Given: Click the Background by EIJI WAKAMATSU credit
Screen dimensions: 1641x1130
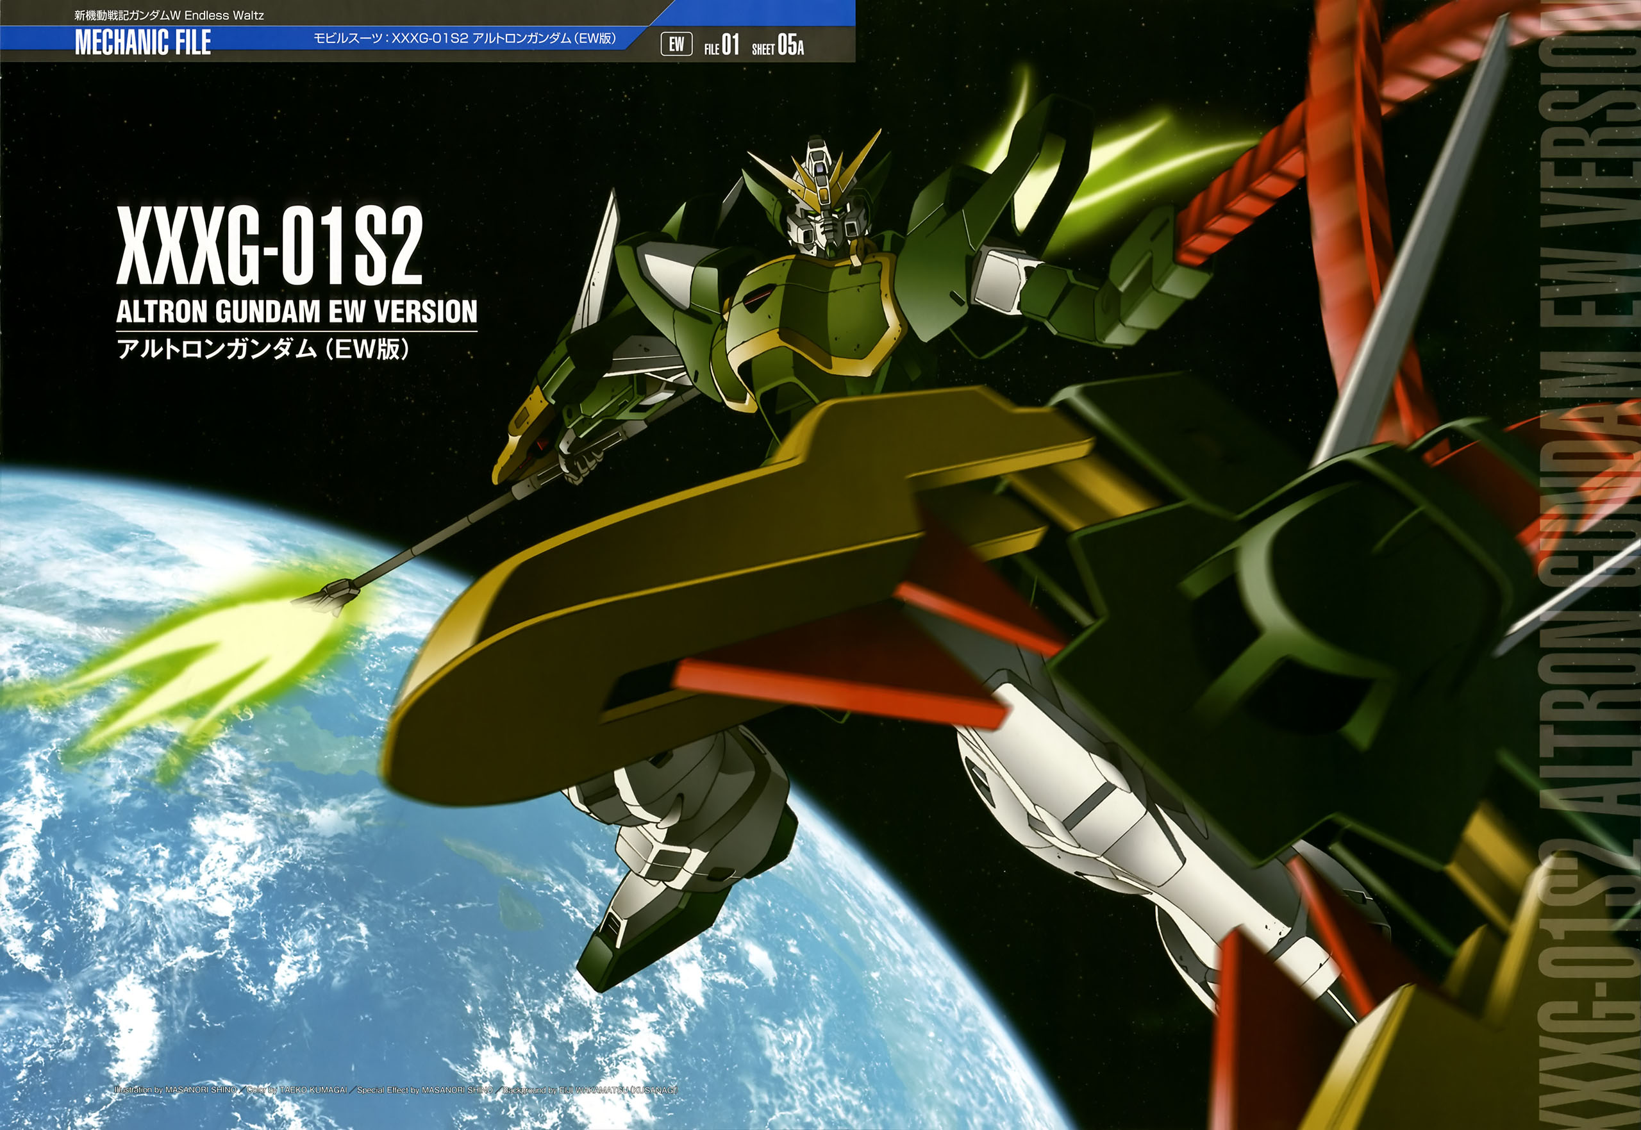Looking at the screenshot, I should [590, 1090].
